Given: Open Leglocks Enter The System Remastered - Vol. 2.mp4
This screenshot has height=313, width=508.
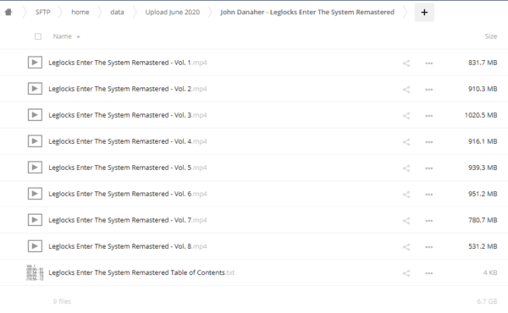Looking at the screenshot, I should pos(128,89).
